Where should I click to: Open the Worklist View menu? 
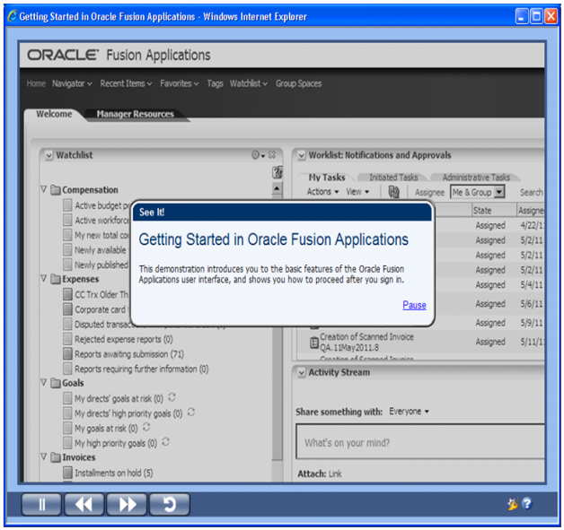pyautogui.click(x=357, y=192)
